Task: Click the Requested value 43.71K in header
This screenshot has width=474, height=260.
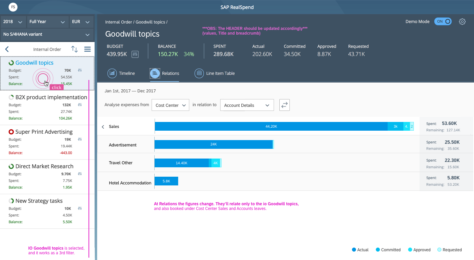Action: coord(356,54)
